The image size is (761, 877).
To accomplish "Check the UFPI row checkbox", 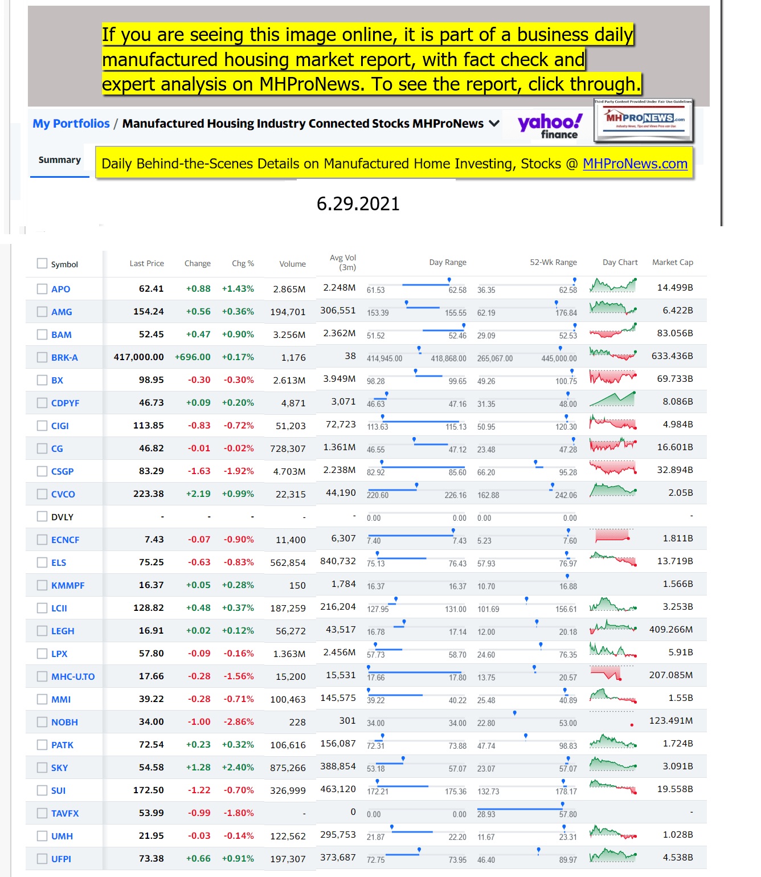I will coord(42,859).
